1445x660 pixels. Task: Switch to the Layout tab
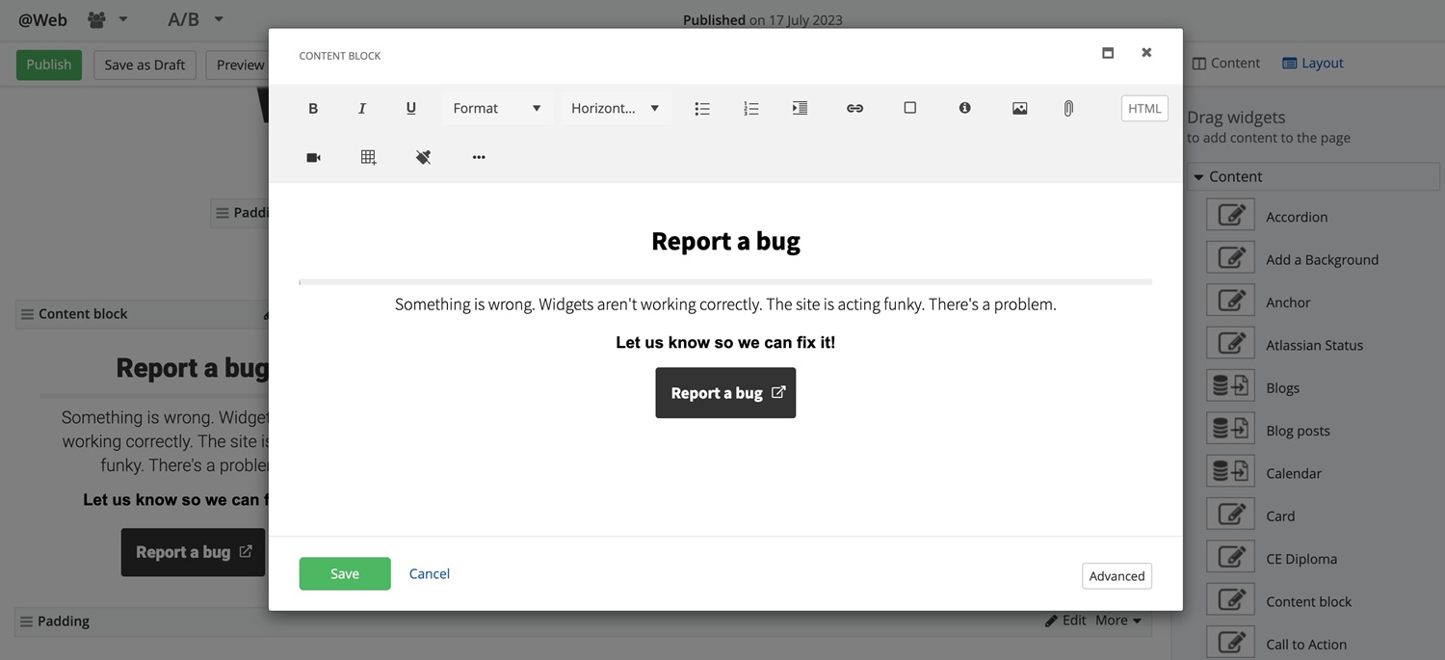(x=1312, y=64)
